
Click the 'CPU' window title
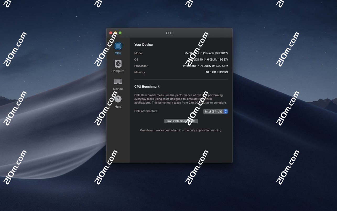click(169, 33)
